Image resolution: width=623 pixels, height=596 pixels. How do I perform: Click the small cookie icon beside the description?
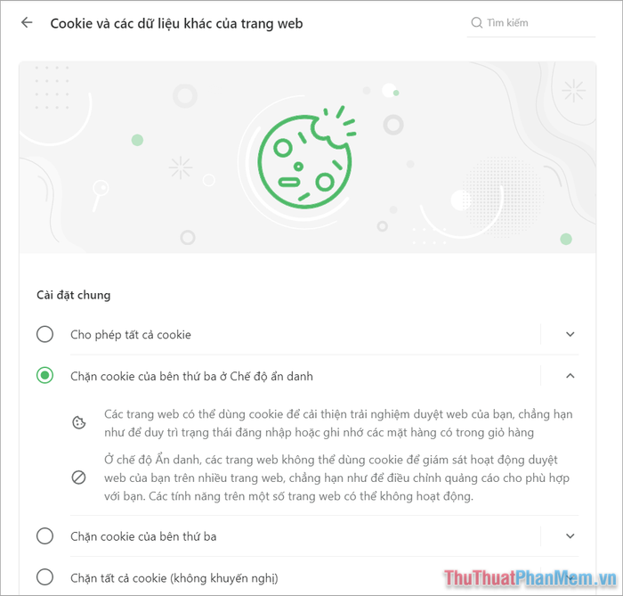(79, 423)
